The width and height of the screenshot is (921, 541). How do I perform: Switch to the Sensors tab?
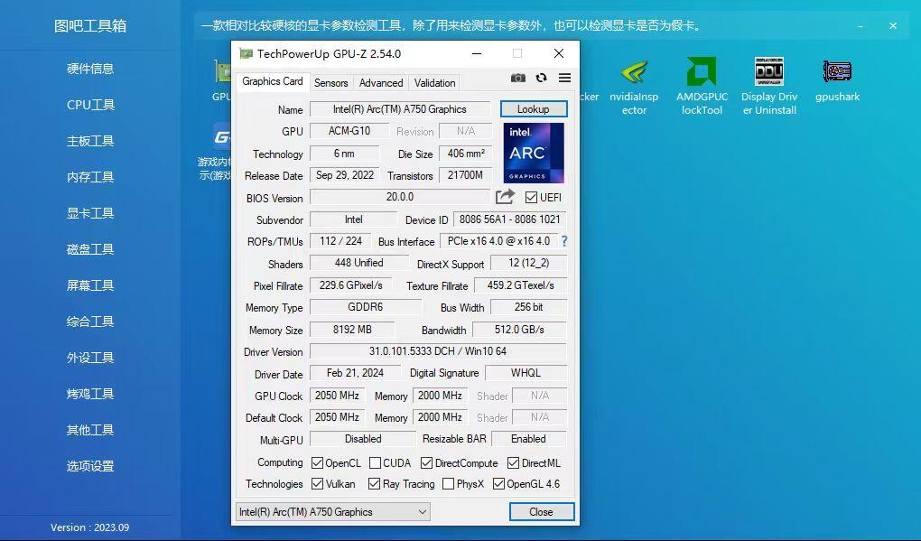click(x=330, y=83)
